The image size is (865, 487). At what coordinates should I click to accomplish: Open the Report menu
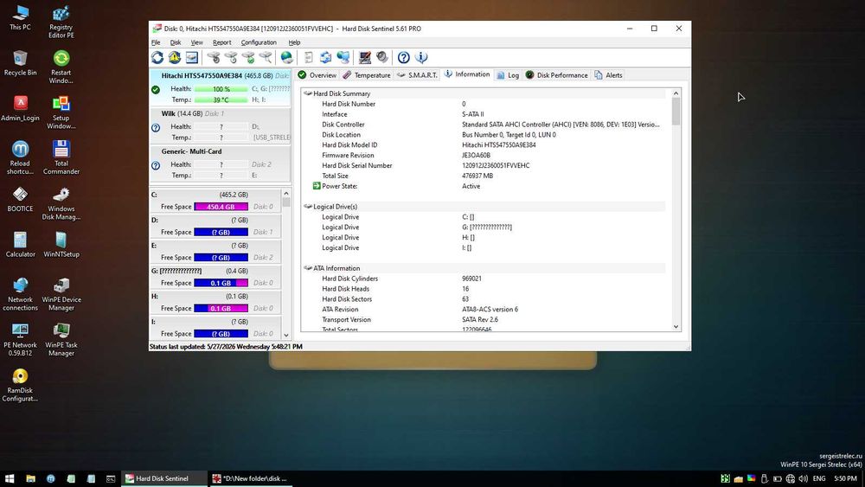pos(221,42)
